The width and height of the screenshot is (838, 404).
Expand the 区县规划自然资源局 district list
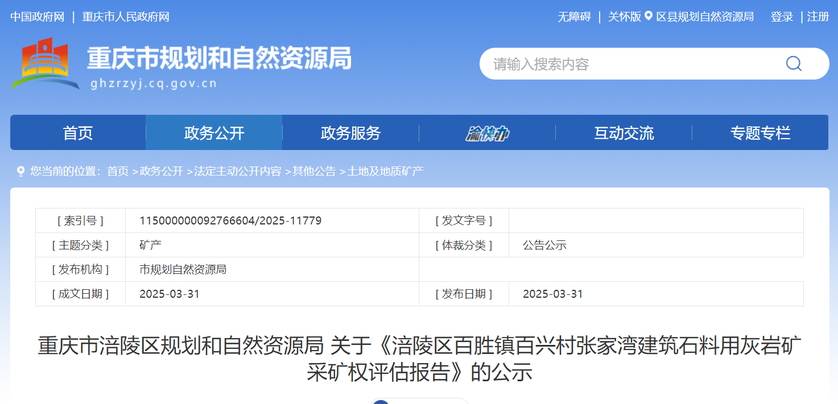coord(705,17)
